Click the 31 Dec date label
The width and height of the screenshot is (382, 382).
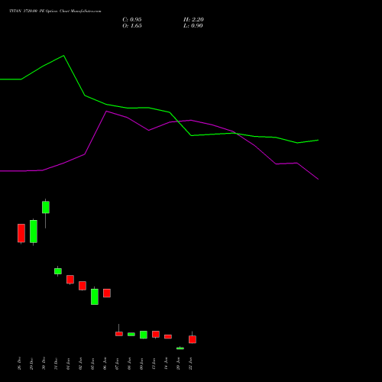56,363
